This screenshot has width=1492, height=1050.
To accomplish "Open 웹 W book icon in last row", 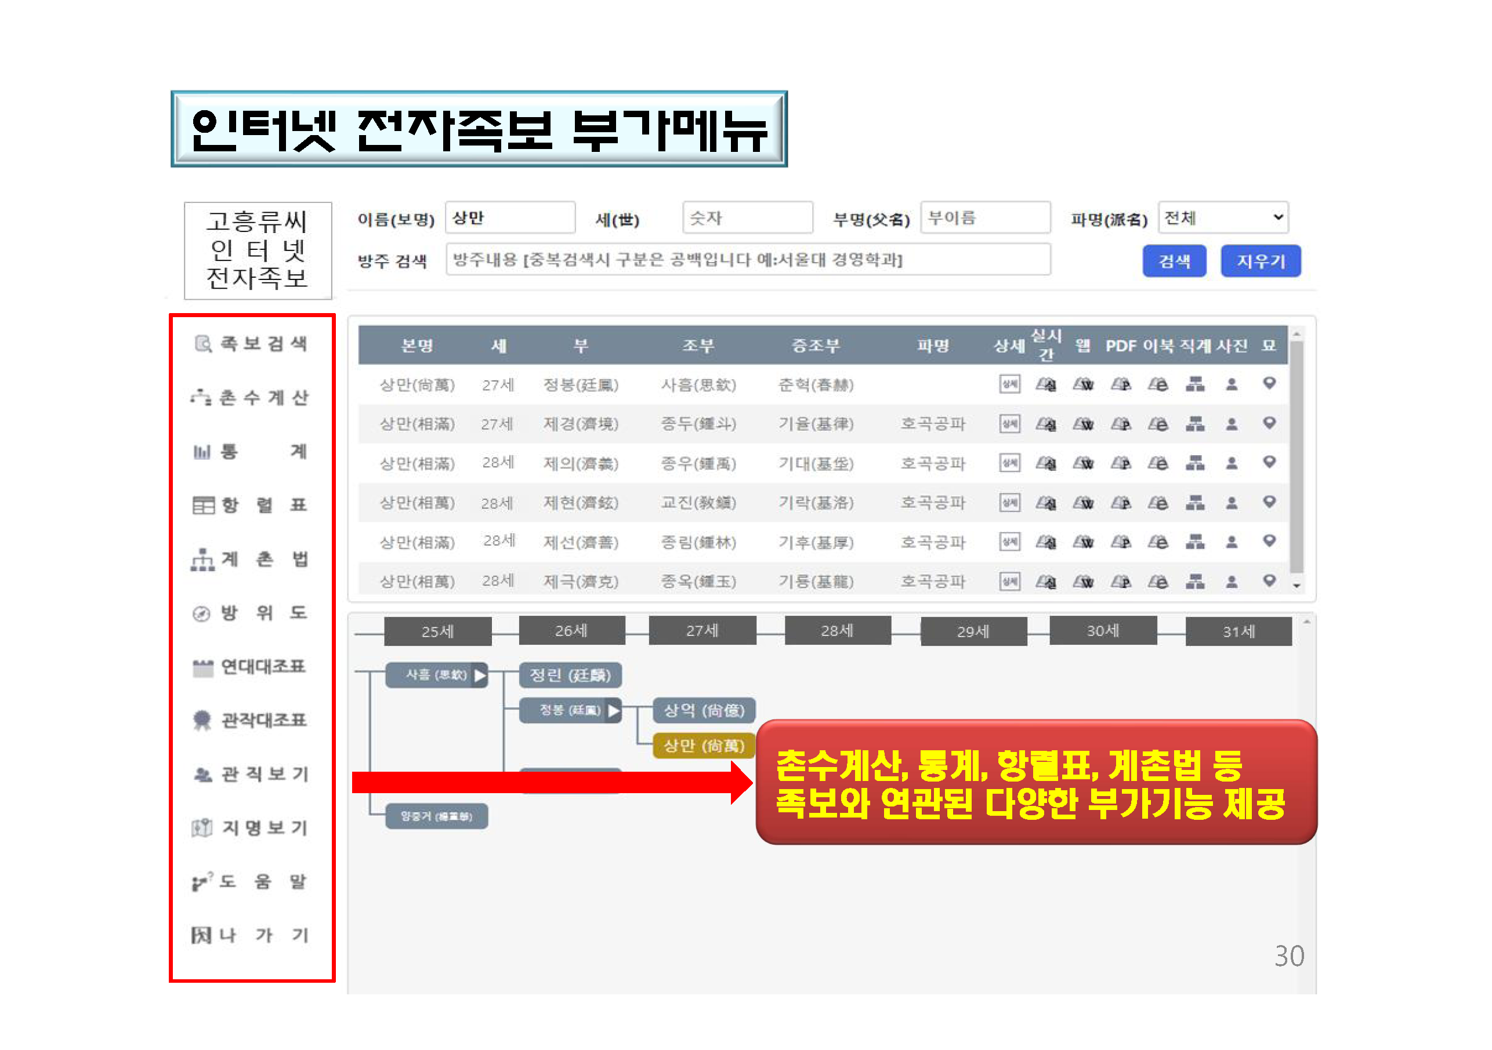I will pos(1083,582).
